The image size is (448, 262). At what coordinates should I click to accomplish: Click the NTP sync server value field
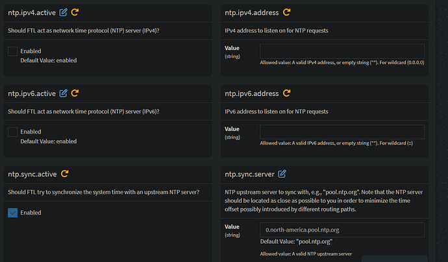tap(342, 230)
